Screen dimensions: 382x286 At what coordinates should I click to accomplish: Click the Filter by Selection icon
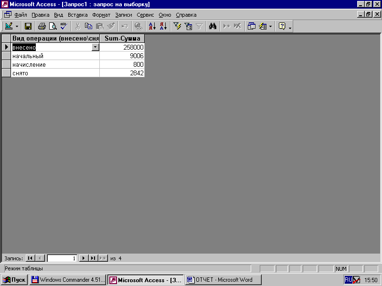coord(177,26)
